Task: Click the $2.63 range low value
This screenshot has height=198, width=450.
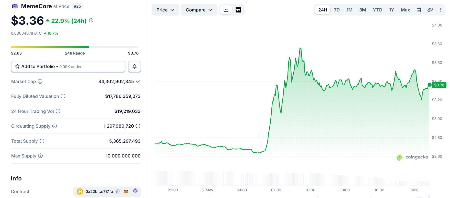Action: pyautogui.click(x=16, y=53)
